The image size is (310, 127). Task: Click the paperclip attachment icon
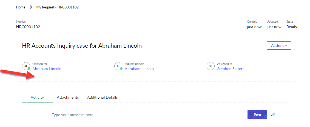[x=273, y=115]
